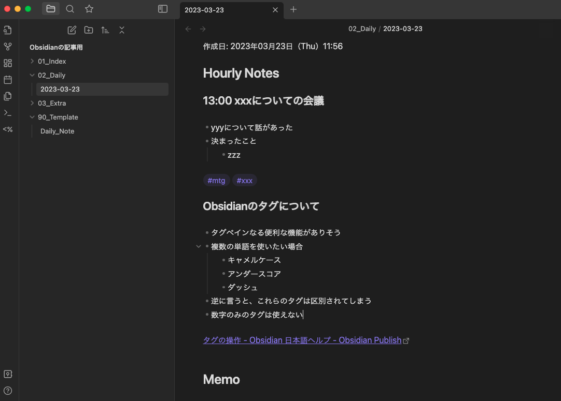Open the Daily_Note template file
Image resolution: width=561 pixels, height=401 pixels.
point(57,131)
